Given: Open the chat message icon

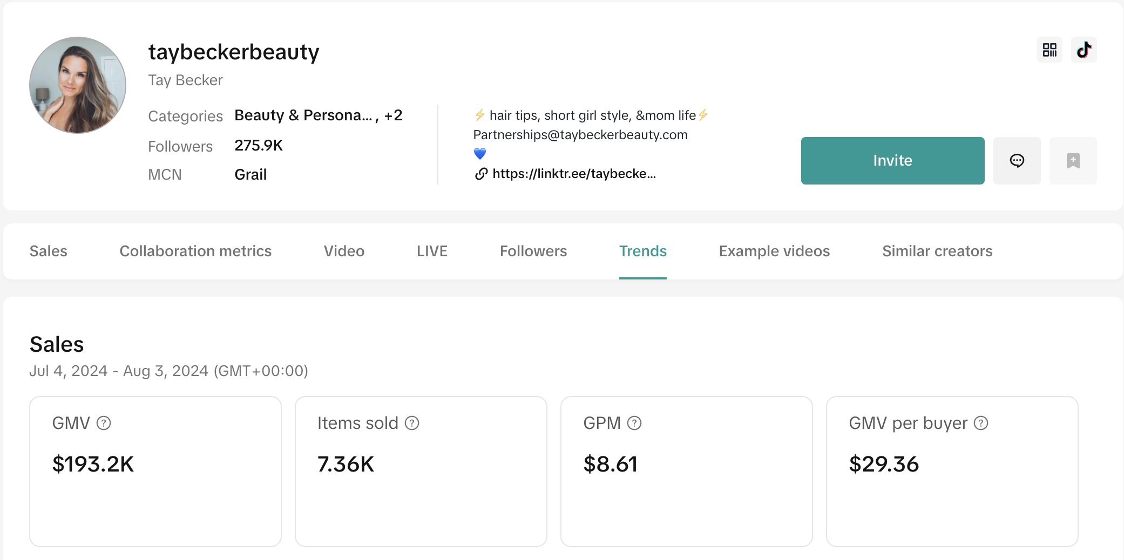Looking at the screenshot, I should [1017, 160].
